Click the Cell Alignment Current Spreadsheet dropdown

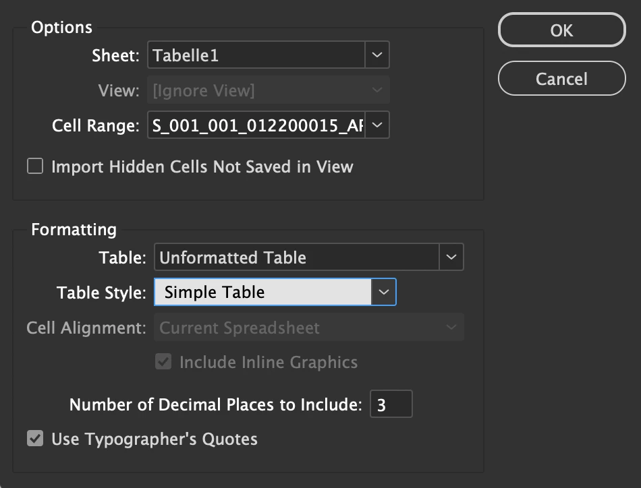297,328
